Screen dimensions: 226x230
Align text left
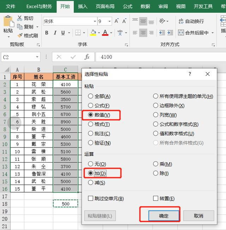point(135,32)
